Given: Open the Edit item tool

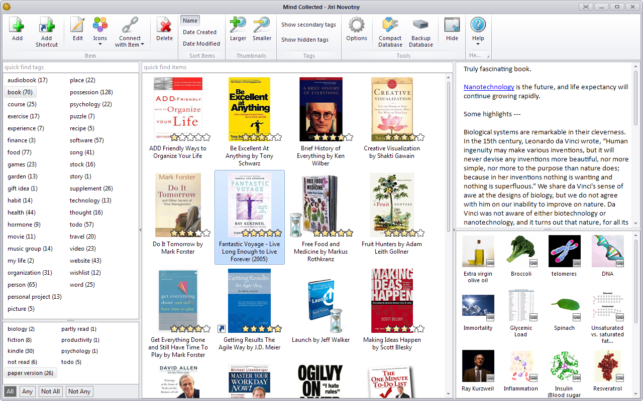Looking at the screenshot, I should pos(78,25).
